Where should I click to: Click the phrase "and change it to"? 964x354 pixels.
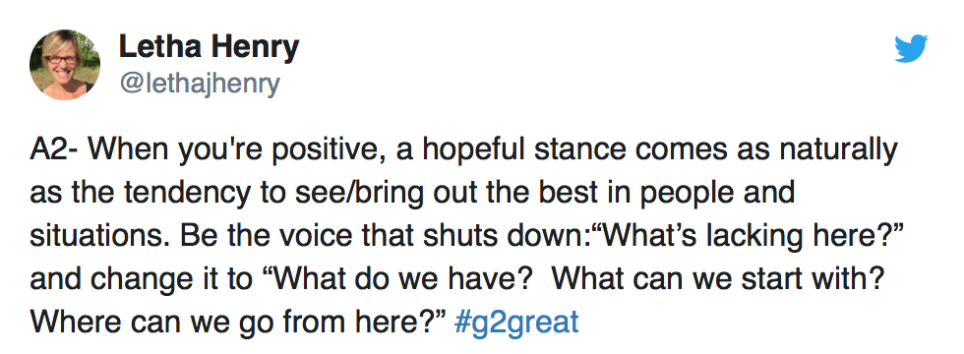[141, 279]
